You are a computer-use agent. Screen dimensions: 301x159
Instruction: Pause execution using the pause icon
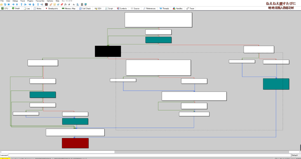coord(17,4)
